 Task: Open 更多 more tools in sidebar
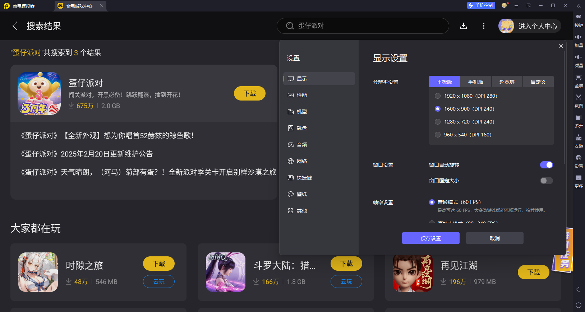pyautogui.click(x=579, y=182)
